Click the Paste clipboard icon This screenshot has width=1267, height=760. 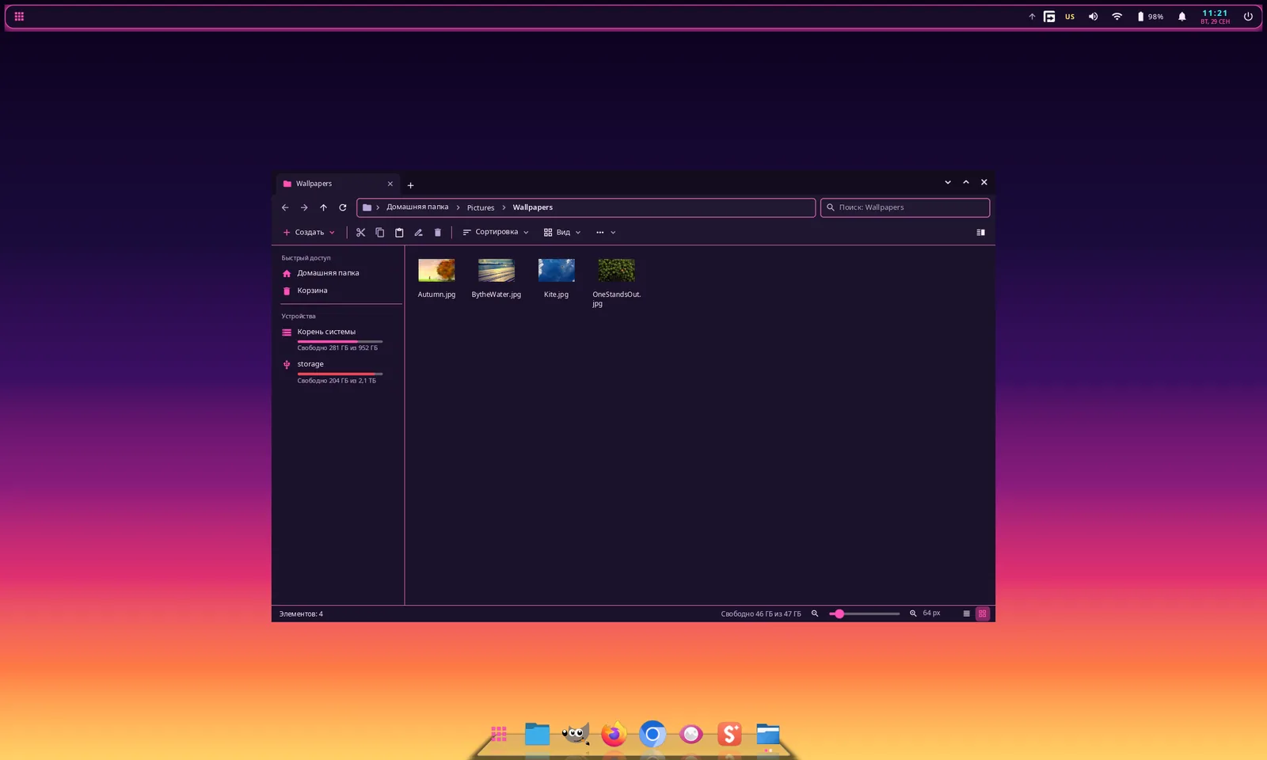pyautogui.click(x=399, y=232)
